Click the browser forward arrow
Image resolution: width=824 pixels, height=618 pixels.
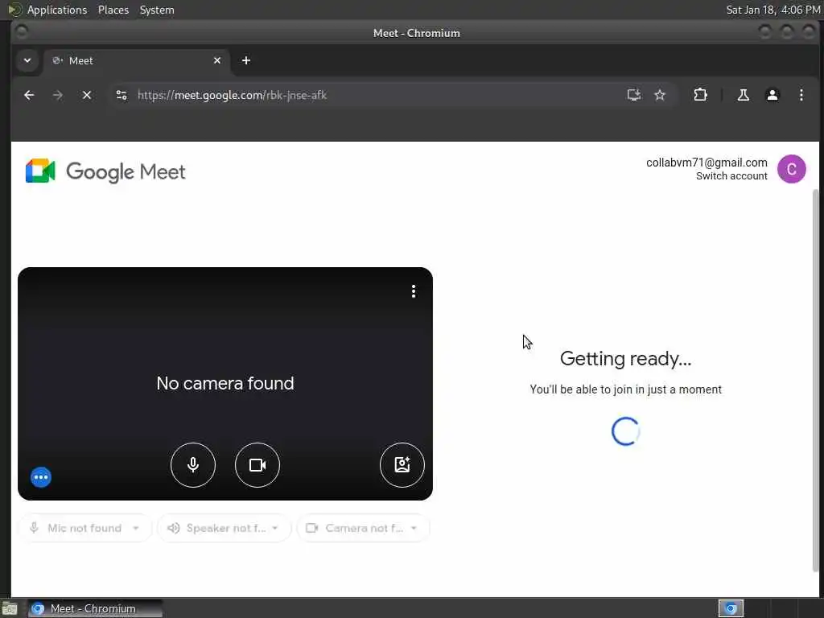point(58,95)
